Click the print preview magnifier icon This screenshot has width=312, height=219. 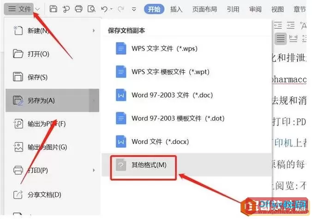coord(91,9)
